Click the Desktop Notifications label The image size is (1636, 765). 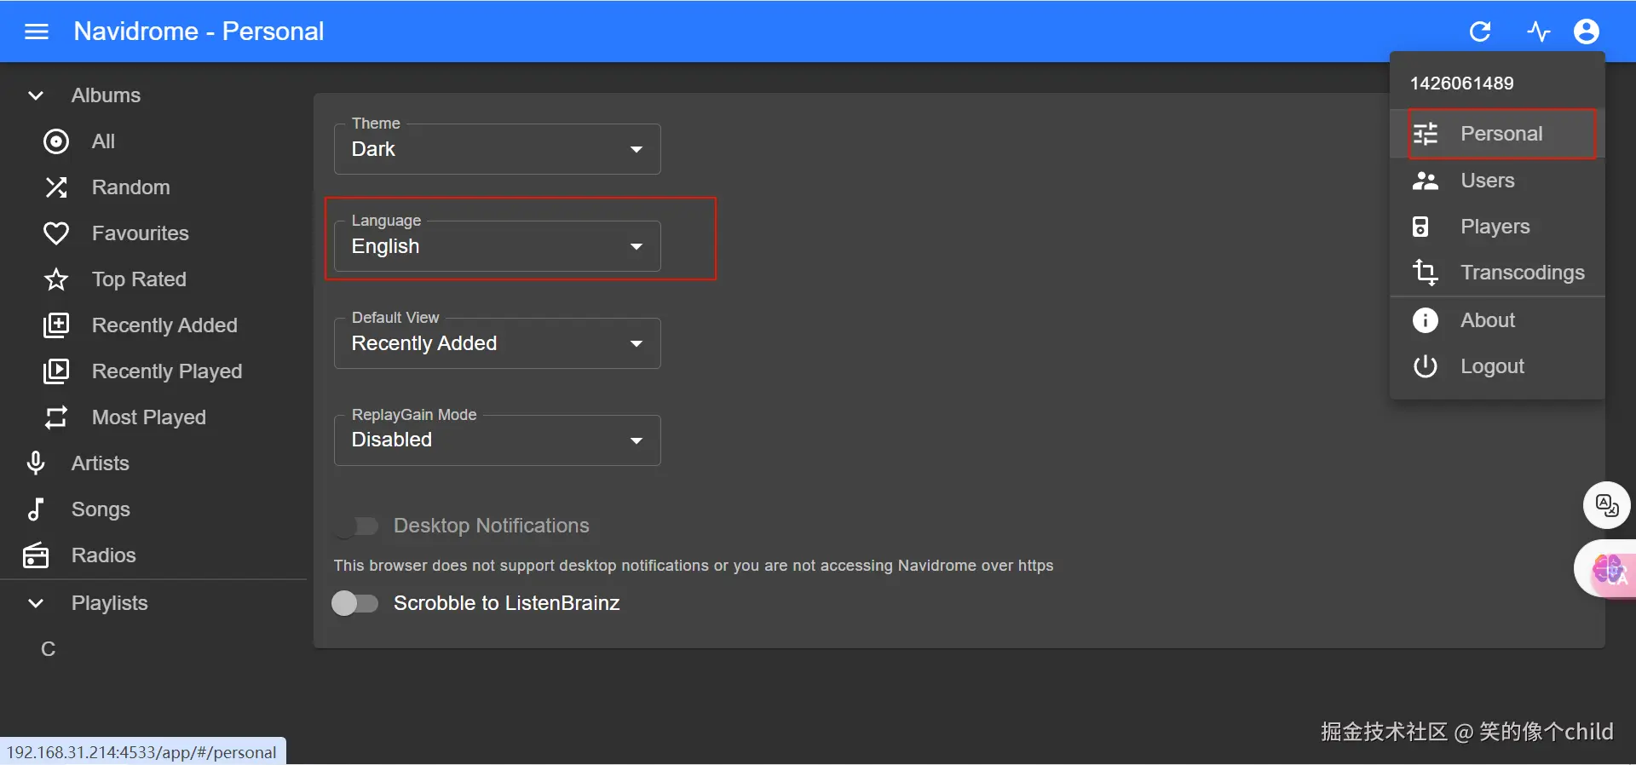[492, 526]
